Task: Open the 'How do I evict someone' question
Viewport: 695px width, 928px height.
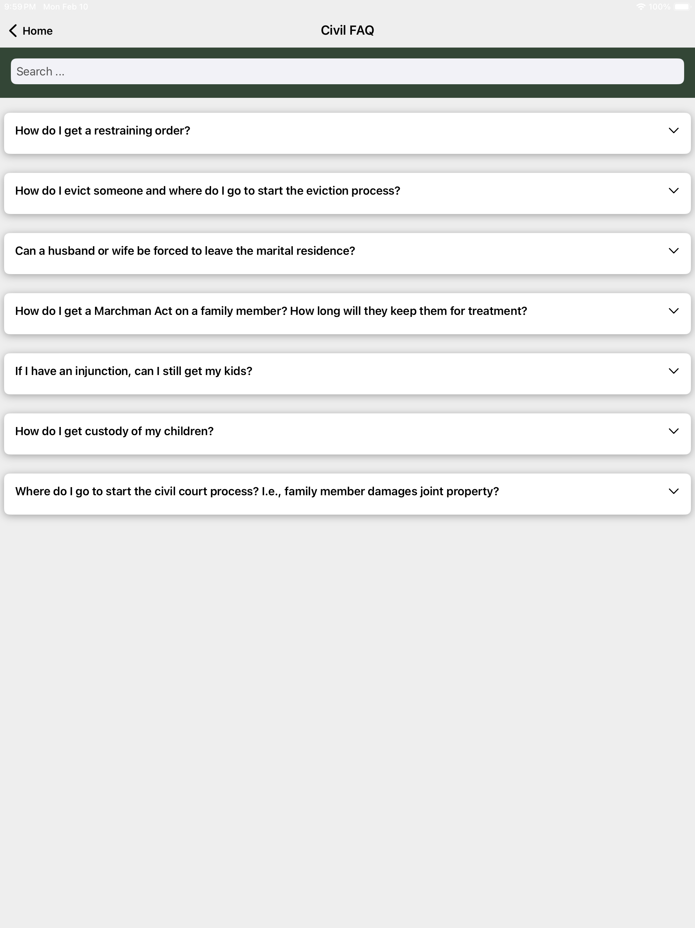Action: pos(347,193)
